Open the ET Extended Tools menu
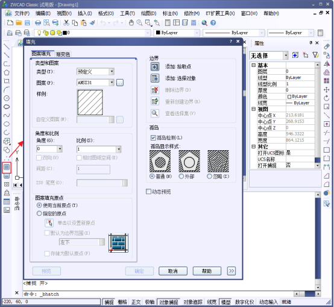Viewport: 334px width, 307px height. 220,13
